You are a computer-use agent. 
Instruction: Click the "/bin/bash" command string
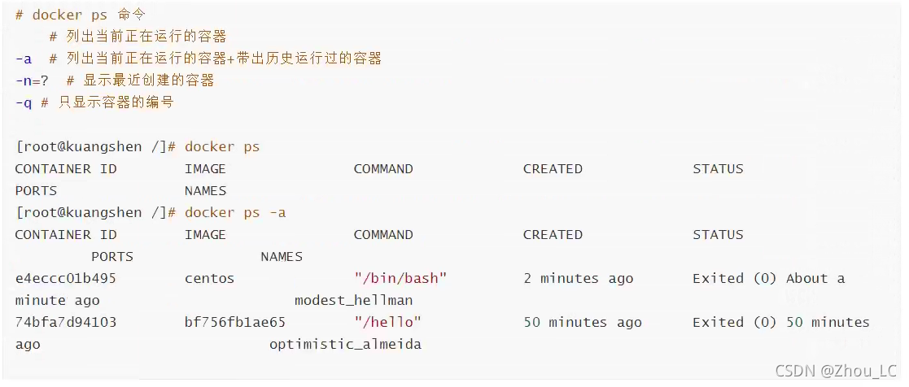click(400, 279)
